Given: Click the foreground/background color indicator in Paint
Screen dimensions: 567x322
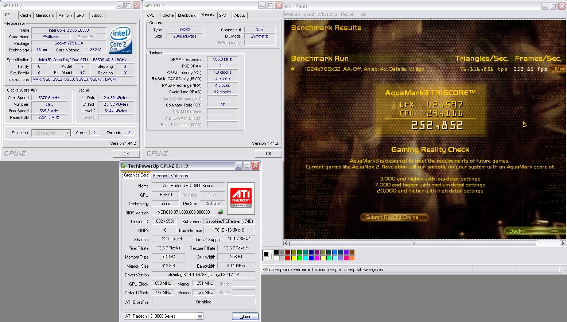Looking at the screenshot, I should click(268, 255).
